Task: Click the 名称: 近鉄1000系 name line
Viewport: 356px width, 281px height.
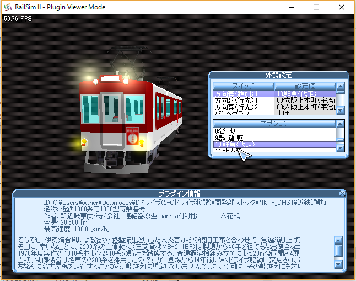Action: 94,209
